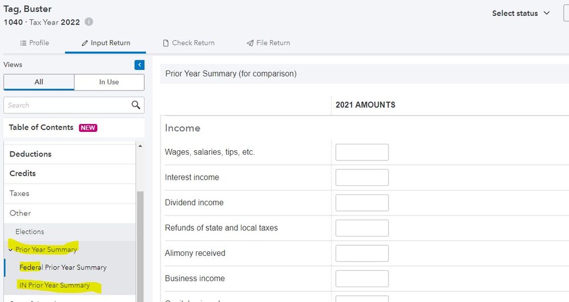
Task: Click the Dividend income amount field
Action: 362,203
